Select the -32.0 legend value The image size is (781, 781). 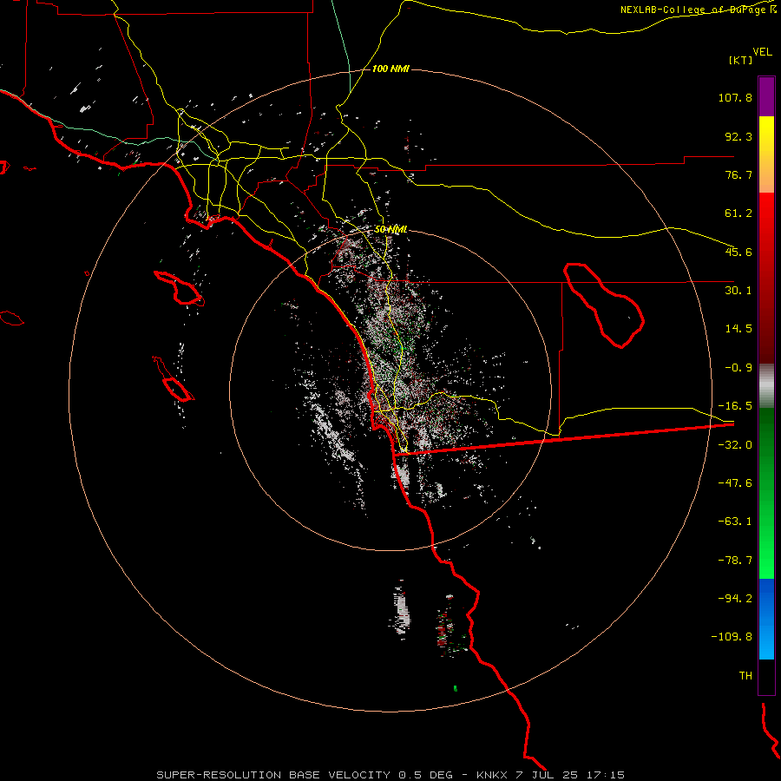[x=735, y=445]
